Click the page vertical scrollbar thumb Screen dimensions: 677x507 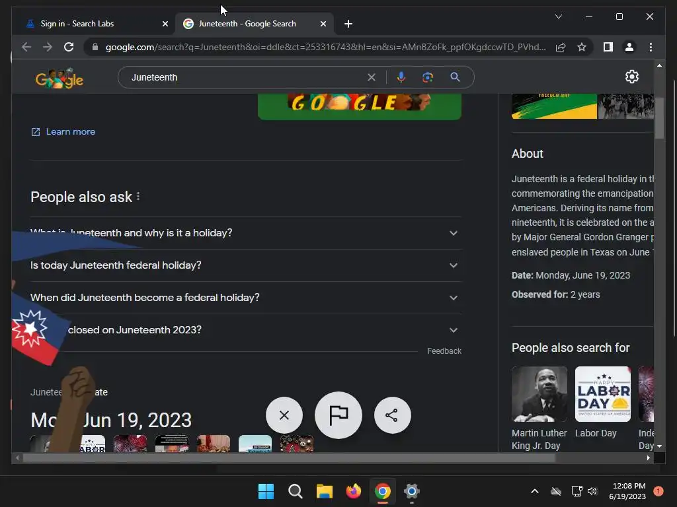point(659,117)
